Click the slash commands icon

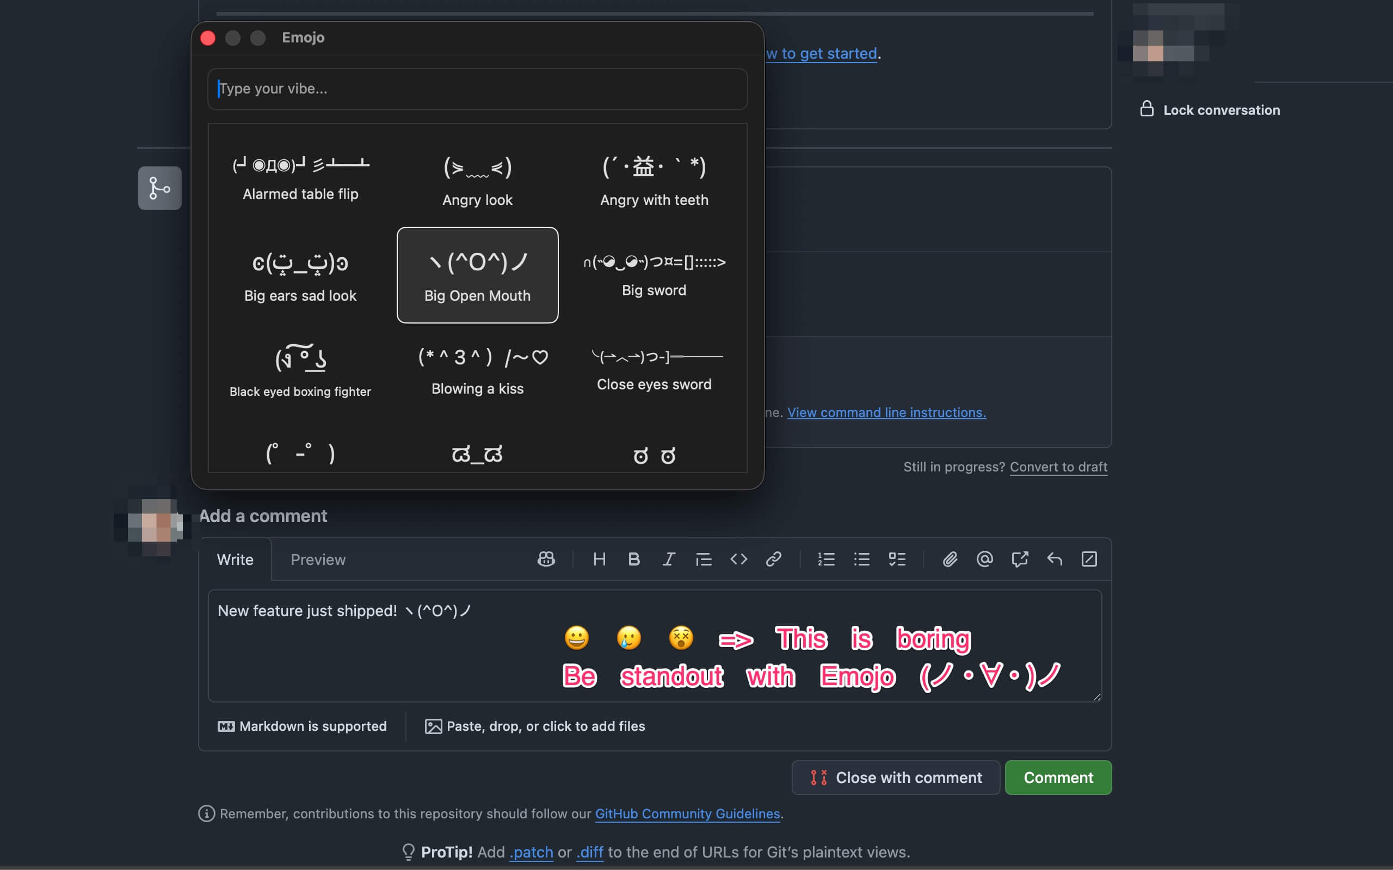pos(1089,560)
